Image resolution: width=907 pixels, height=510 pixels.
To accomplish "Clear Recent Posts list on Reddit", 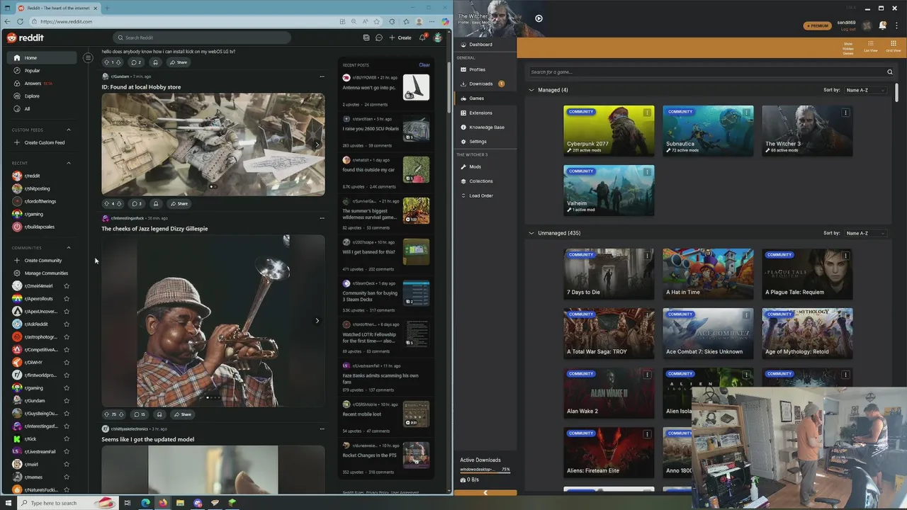I will [424, 65].
